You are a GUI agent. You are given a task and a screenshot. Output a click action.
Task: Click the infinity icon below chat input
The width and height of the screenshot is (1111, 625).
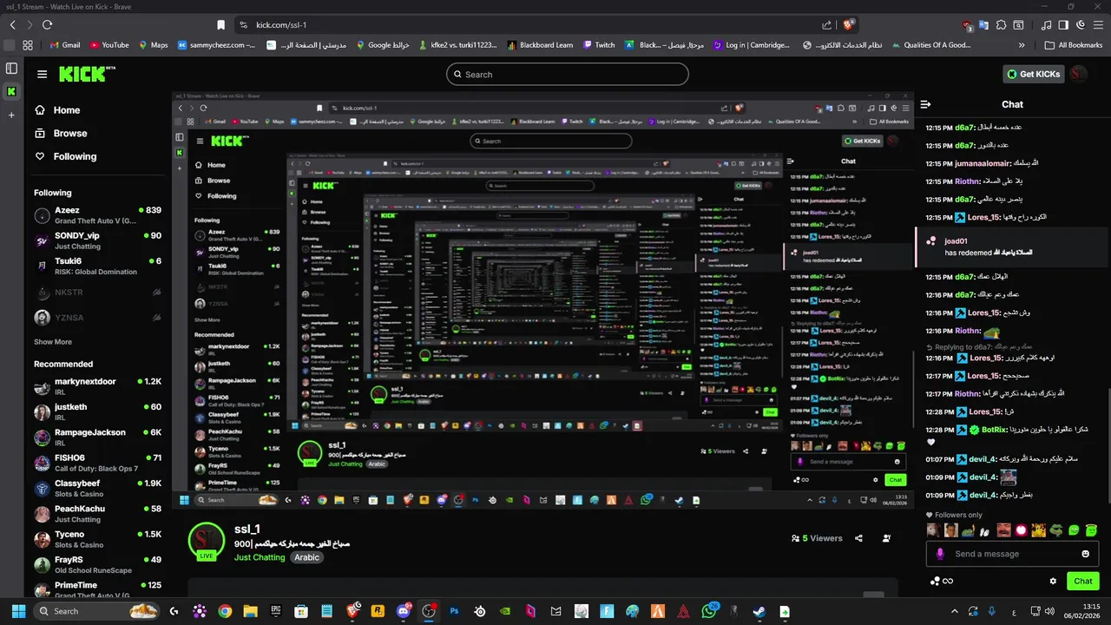pyautogui.click(x=948, y=581)
